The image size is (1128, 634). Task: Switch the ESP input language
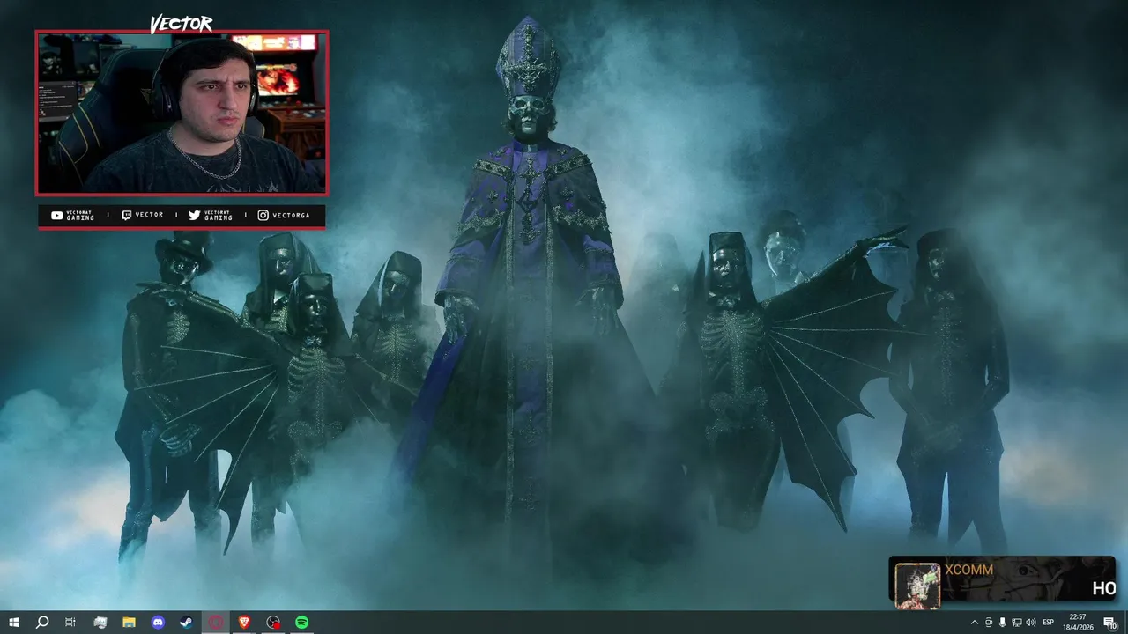click(1049, 623)
